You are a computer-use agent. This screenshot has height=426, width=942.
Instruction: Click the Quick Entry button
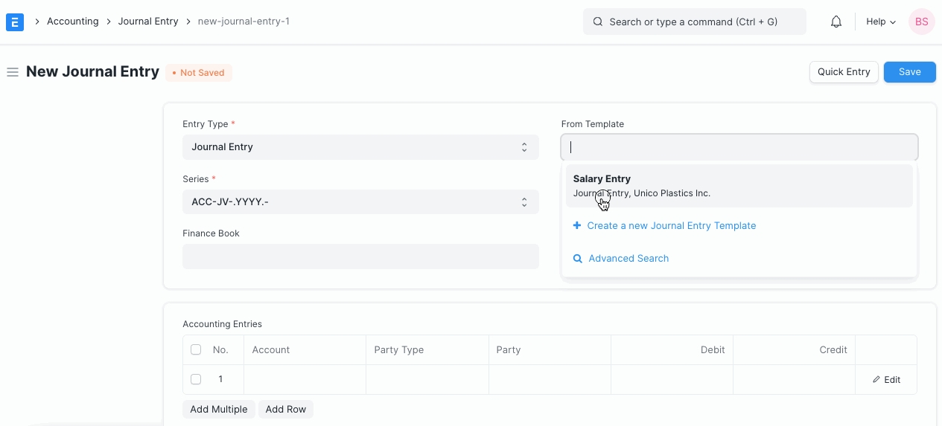(844, 72)
